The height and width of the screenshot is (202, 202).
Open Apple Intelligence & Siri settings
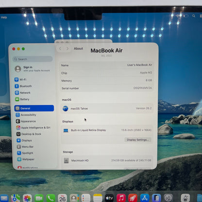pyautogui.click(x=33, y=128)
